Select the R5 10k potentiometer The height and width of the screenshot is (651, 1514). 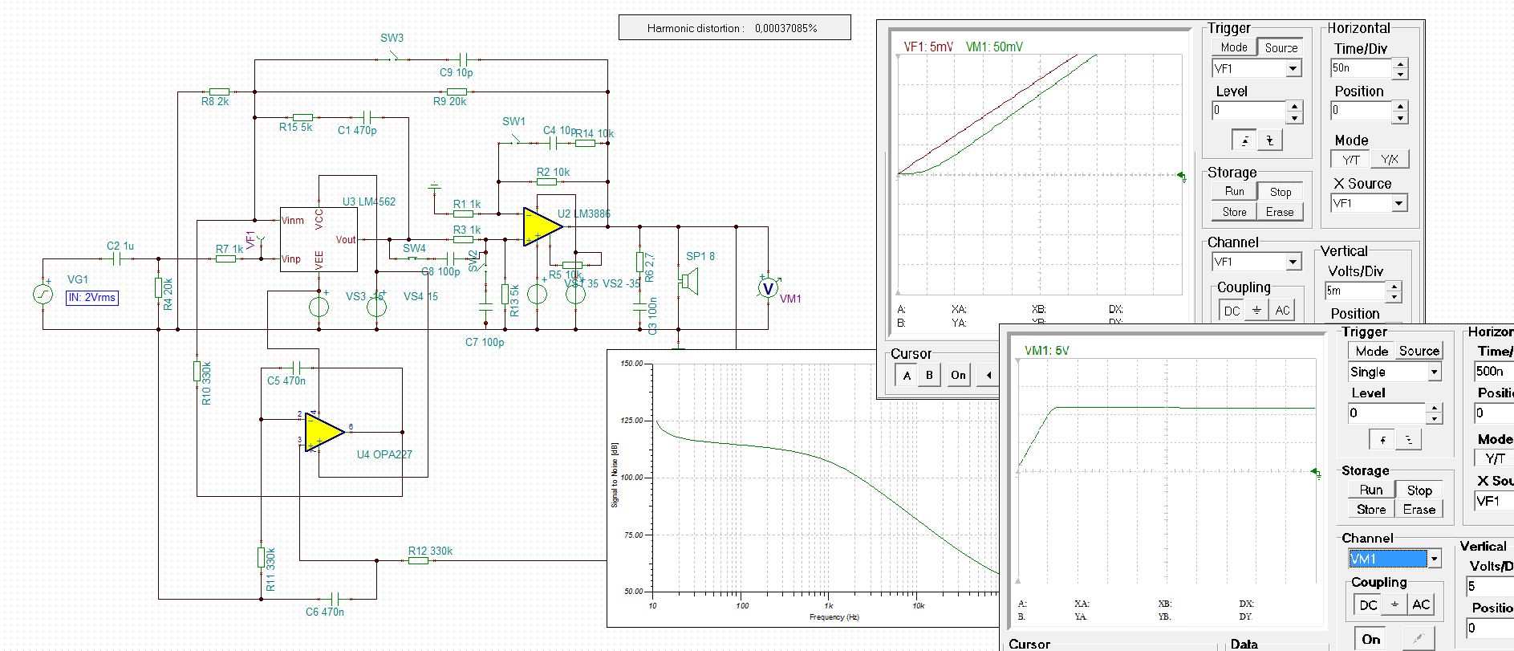[572, 264]
